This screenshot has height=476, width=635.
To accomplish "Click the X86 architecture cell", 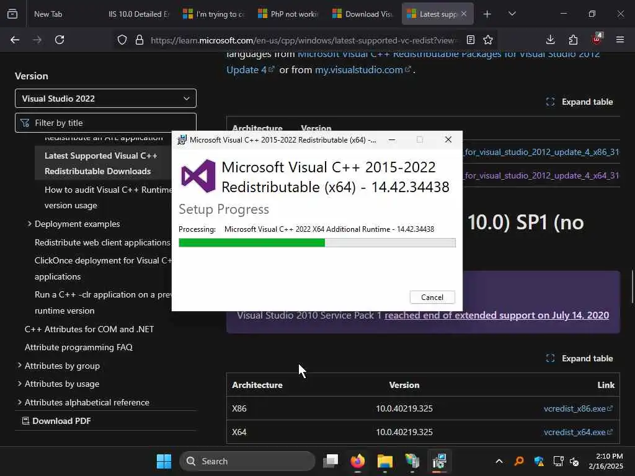I will click(239, 408).
